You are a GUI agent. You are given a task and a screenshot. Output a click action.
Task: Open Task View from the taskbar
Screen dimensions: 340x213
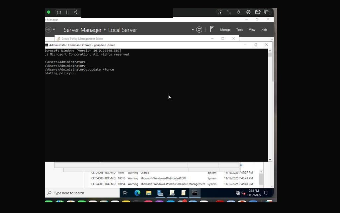click(x=125, y=193)
